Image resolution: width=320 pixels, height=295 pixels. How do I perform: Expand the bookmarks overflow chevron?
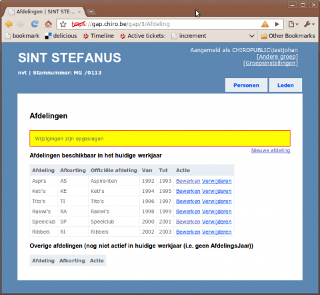click(251, 36)
